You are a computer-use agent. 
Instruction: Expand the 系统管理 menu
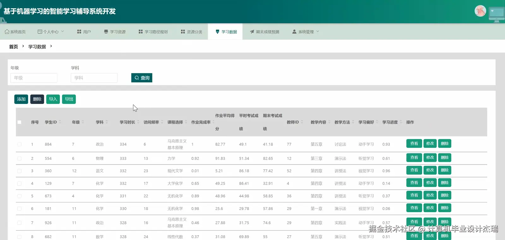tap(306, 32)
